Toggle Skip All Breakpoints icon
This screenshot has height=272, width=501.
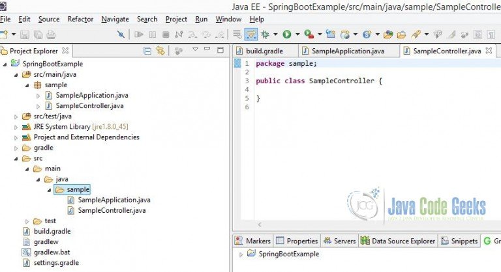coord(121,34)
